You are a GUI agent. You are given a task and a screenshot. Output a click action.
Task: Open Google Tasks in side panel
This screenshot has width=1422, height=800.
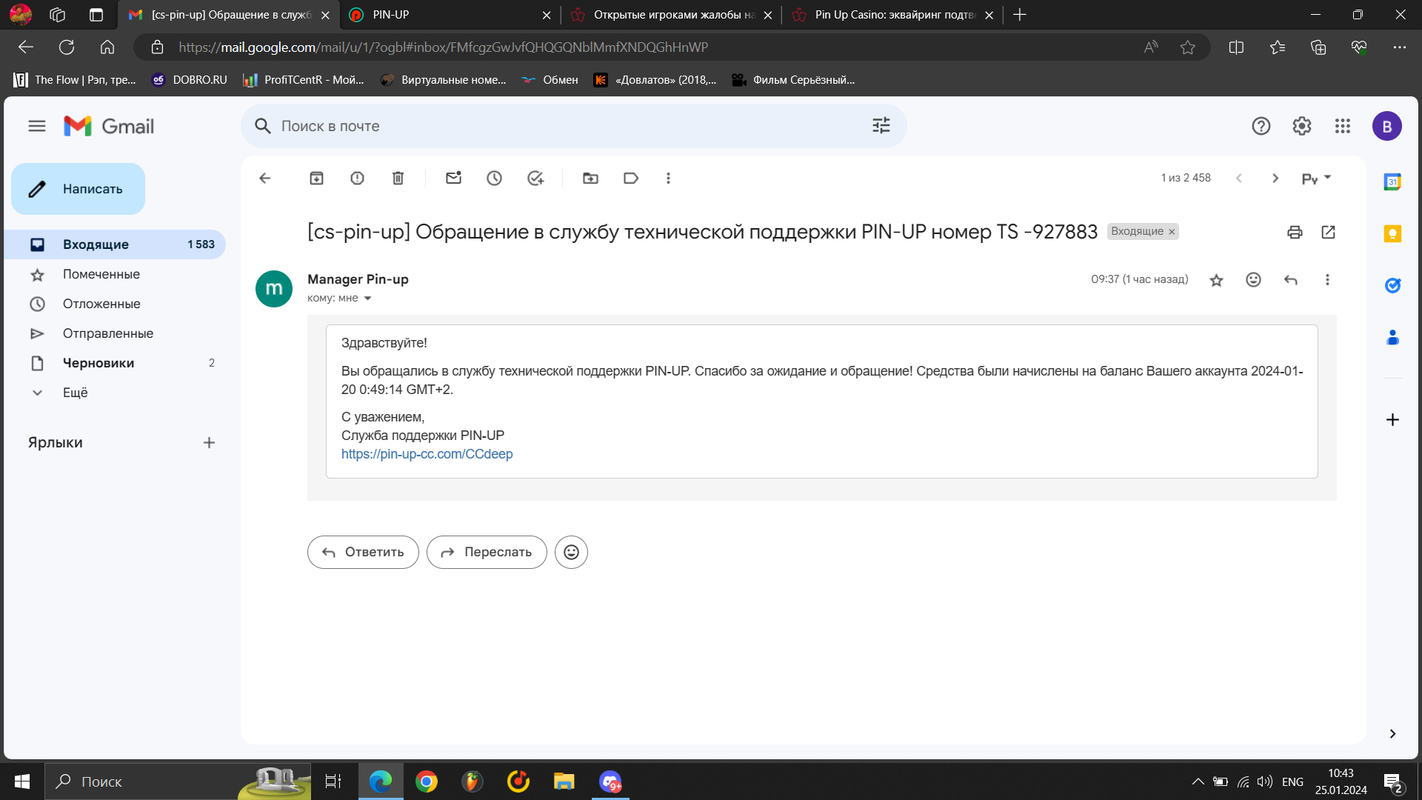pyautogui.click(x=1392, y=285)
